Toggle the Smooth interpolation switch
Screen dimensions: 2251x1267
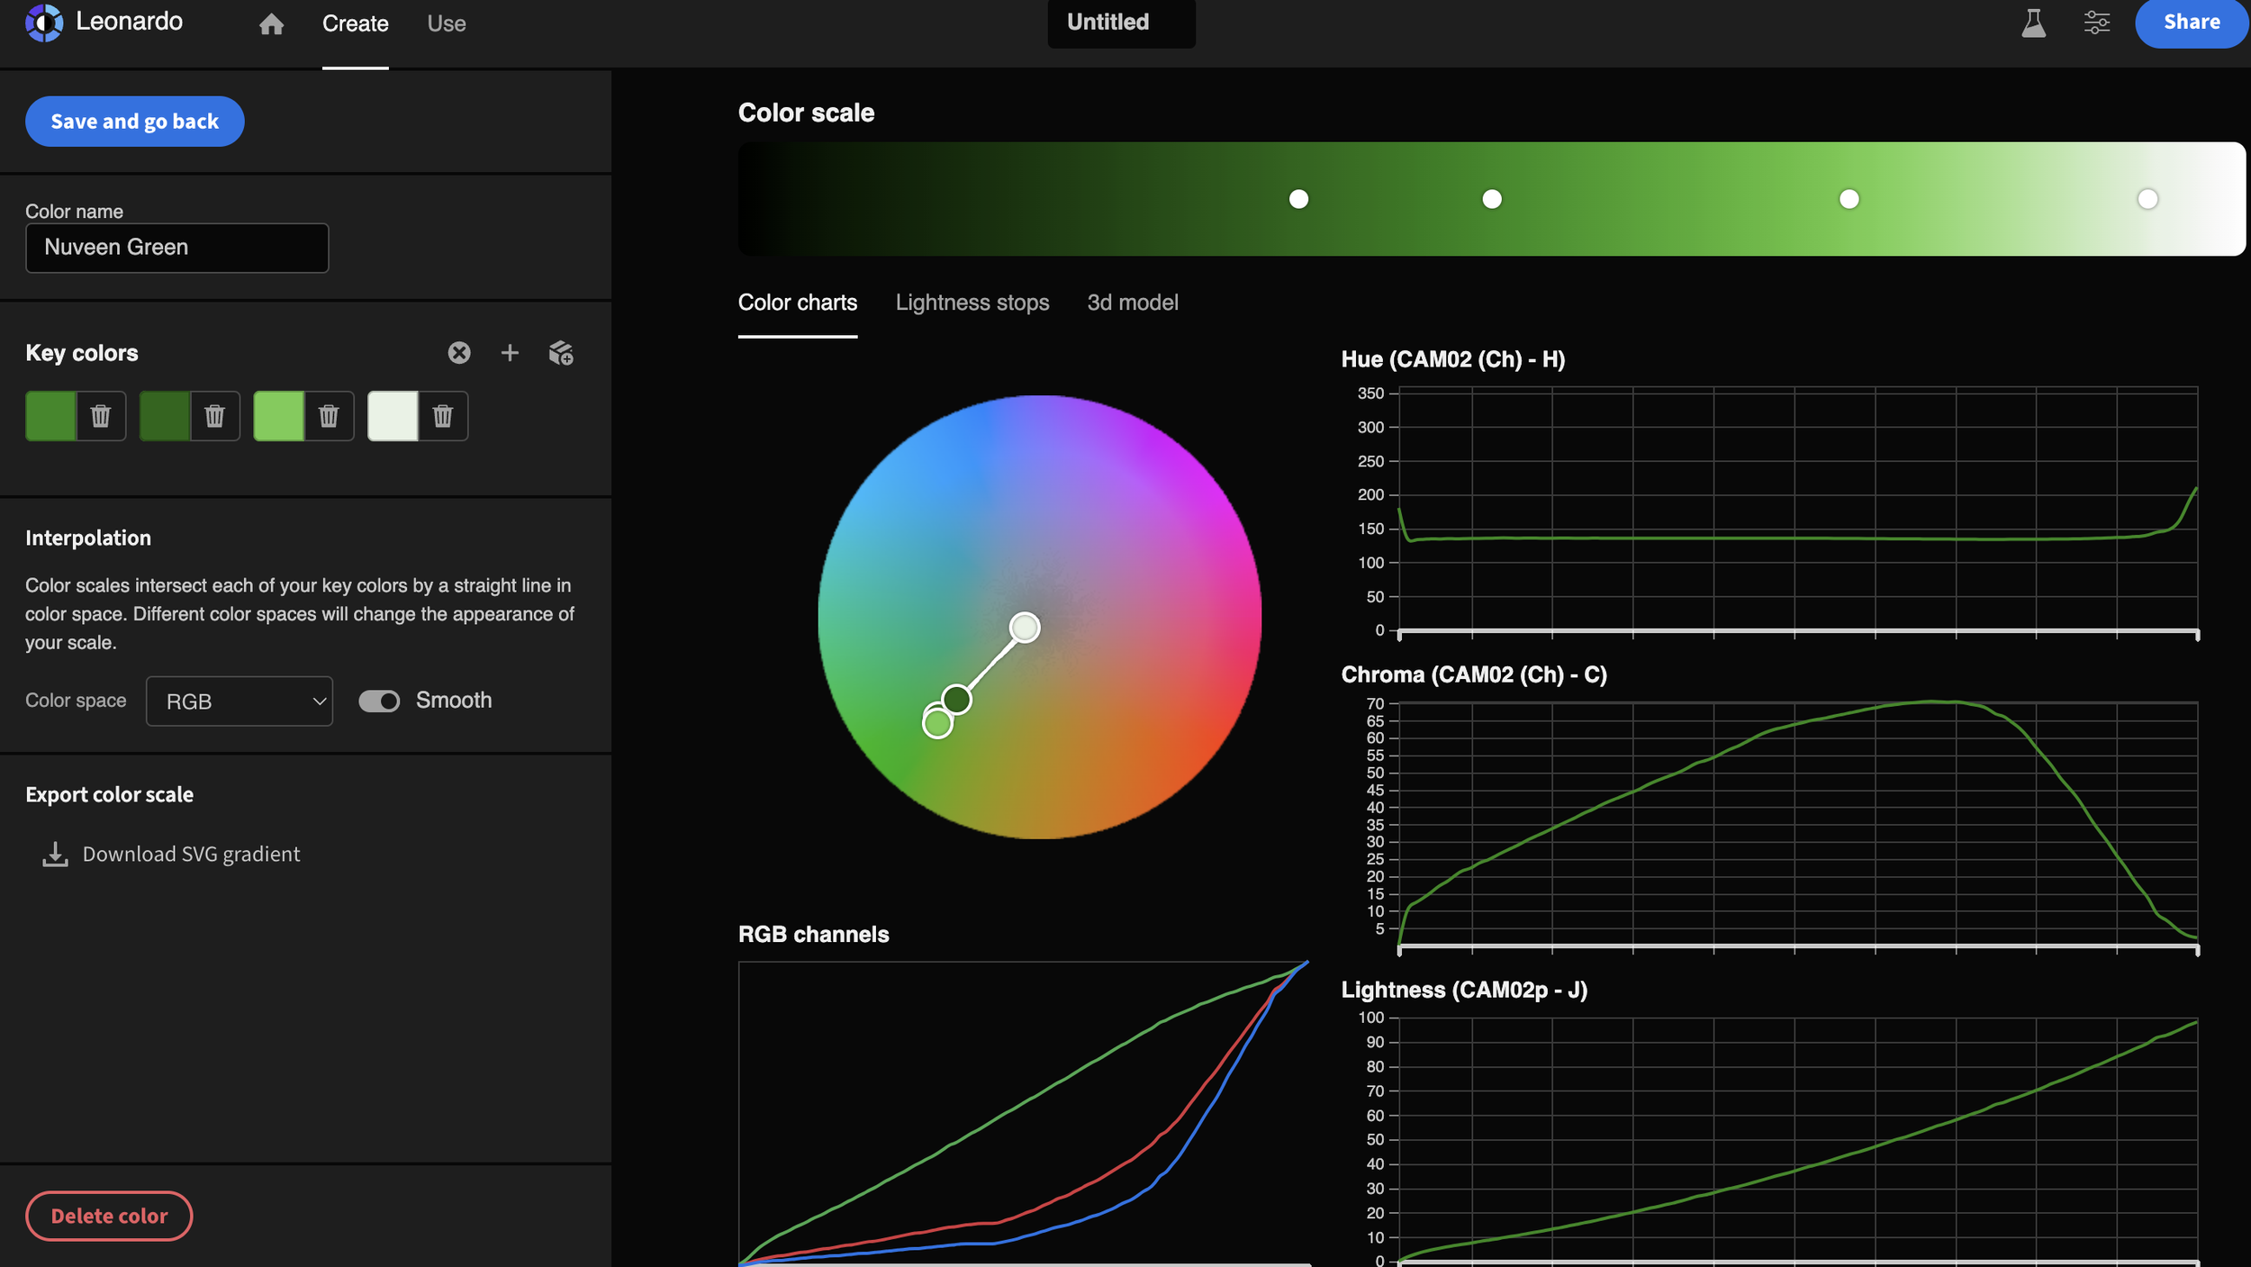tap(379, 701)
